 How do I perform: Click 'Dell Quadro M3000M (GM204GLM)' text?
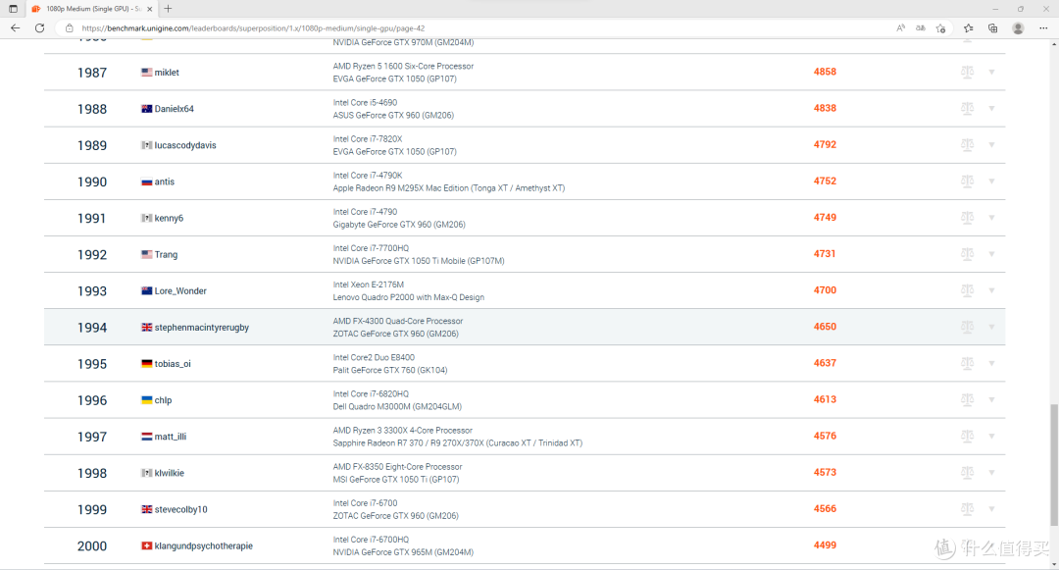397,406
